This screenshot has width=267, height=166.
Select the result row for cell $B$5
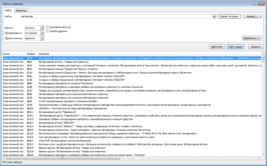tap(132, 76)
